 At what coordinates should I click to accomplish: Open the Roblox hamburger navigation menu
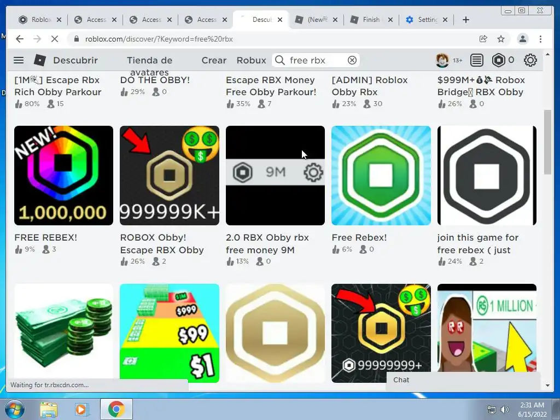pos(19,60)
